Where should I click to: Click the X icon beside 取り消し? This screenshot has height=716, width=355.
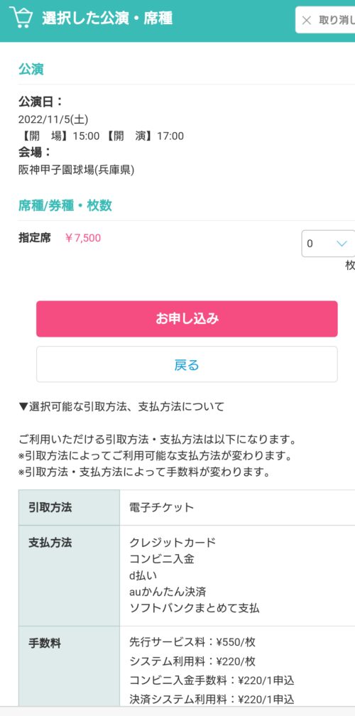[x=307, y=20]
